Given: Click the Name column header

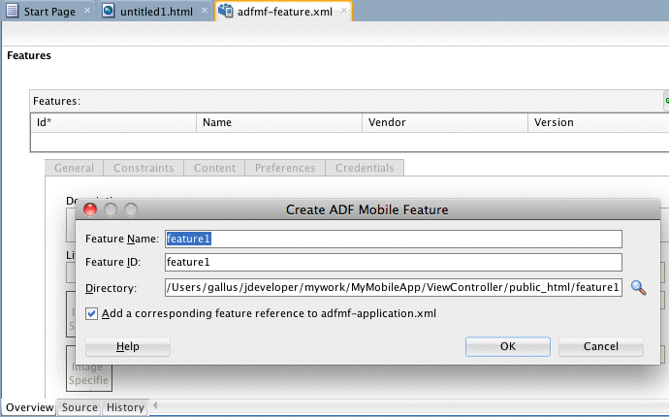Looking at the screenshot, I should point(279,122).
